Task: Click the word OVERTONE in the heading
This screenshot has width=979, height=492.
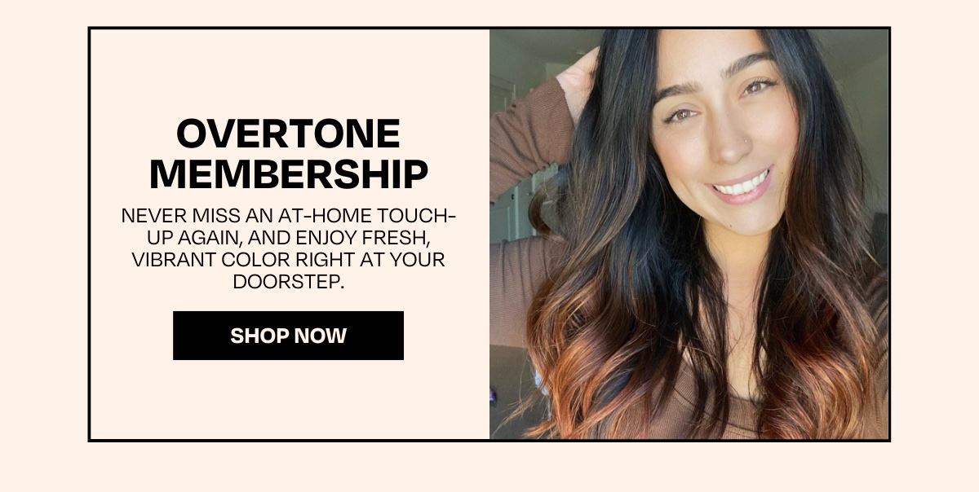Action: point(289,134)
